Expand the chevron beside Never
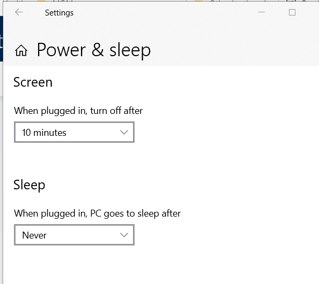The width and height of the screenshot is (319, 284). tap(124, 235)
